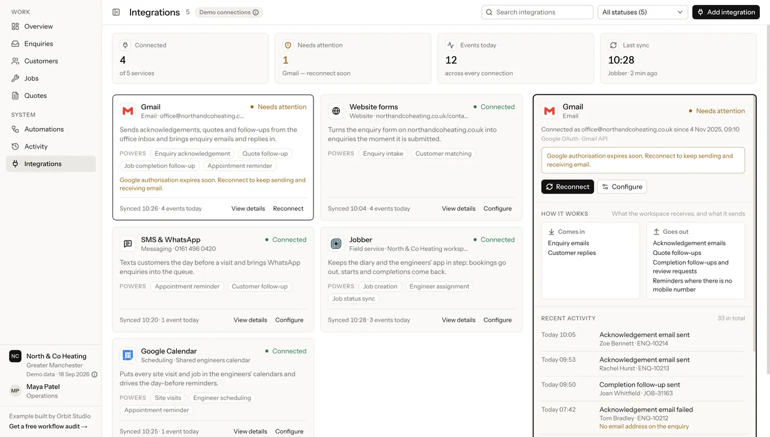Image resolution: width=770 pixels, height=437 pixels.
Task: Open Automations in the sidebar
Action: [x=51, y=129]
